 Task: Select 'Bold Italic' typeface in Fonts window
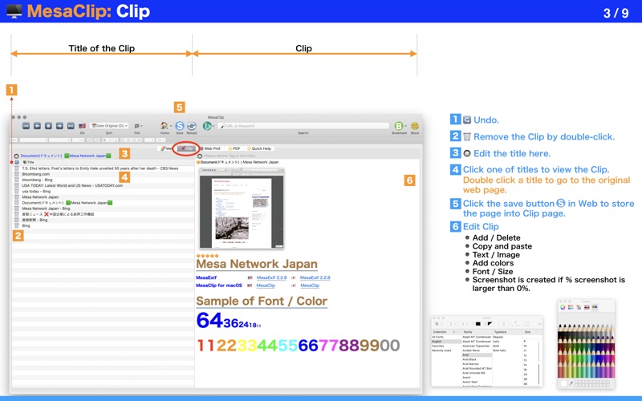click(x=499, y=350)
